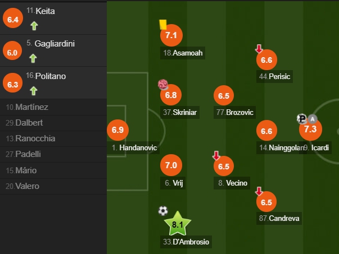Image resolution: width=339 pixels, height=254 pixels.
Task: Select D'Ambrosio's green star 8.1 rating
Action: 178,224
